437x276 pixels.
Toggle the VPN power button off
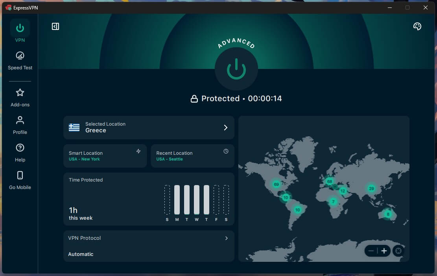pyautogui.click(x=236, y=69)
